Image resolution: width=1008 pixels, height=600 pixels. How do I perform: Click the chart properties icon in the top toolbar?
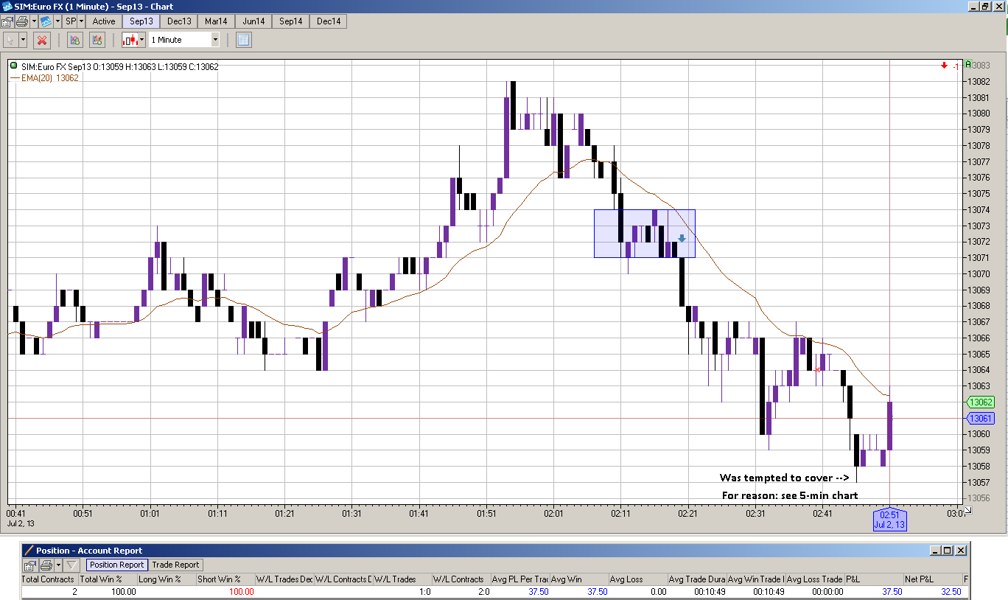[x=7, y=21]
